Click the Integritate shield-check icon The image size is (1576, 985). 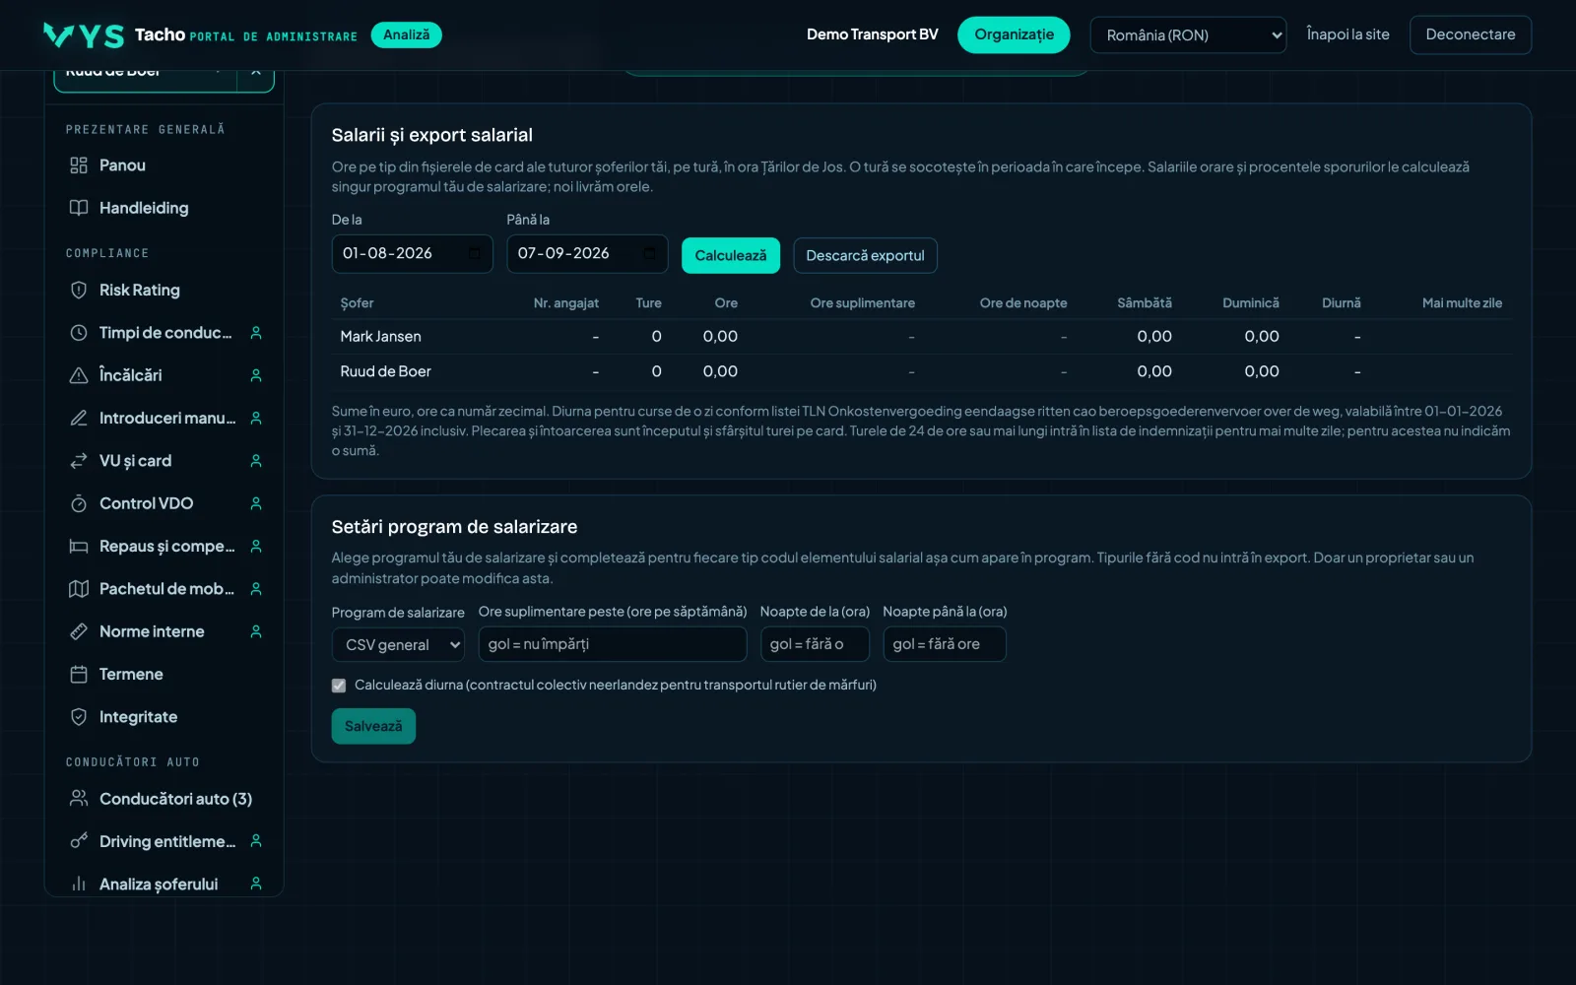[x=79, y=717]
